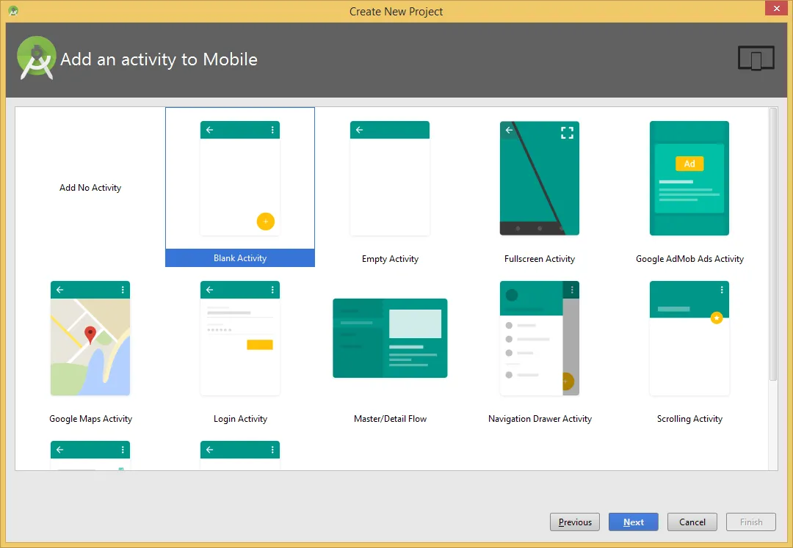Choose the Google Maps Activity icon
The height and width of the screenshot is (548, 793).
coord(90,338)
